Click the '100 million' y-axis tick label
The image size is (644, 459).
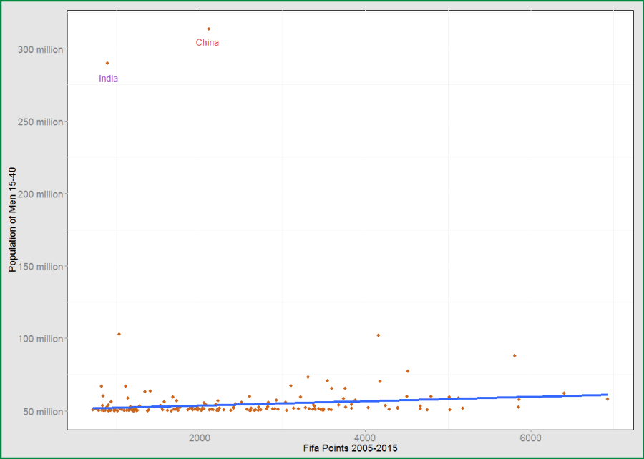click(x=39, y=339)
